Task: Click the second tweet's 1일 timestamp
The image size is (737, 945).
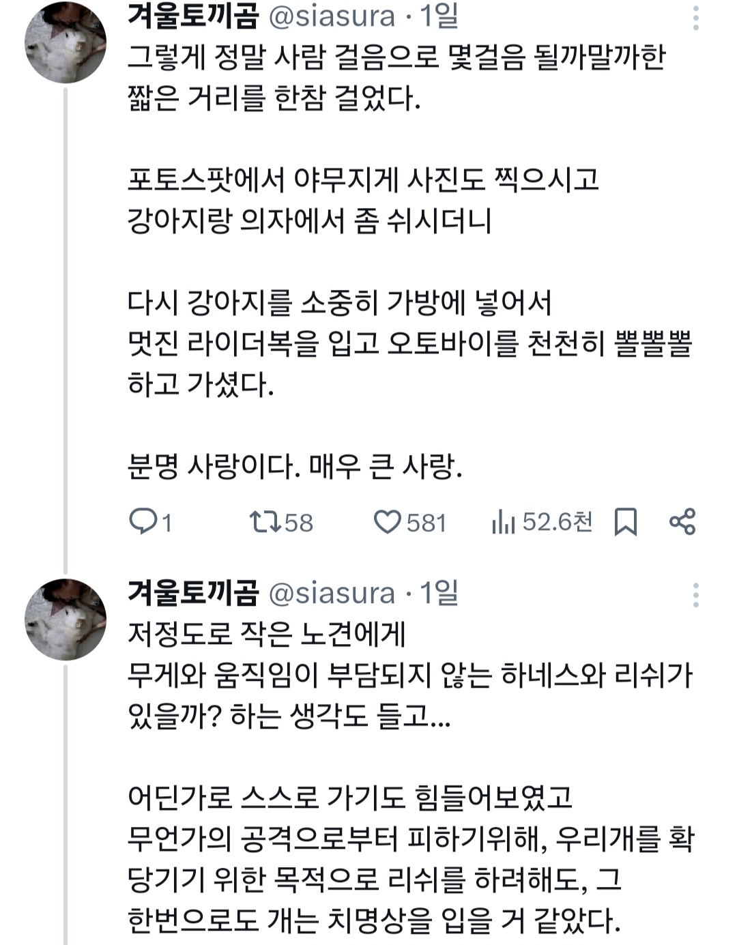Action: coord(439,593)
